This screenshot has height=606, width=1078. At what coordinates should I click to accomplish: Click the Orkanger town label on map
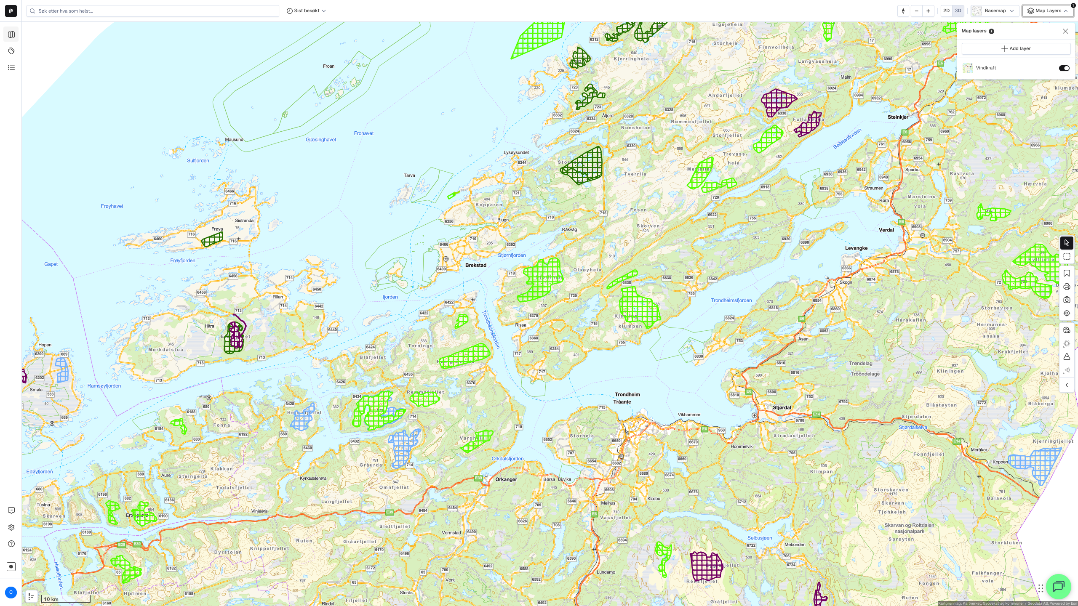[x=506, y=480]
